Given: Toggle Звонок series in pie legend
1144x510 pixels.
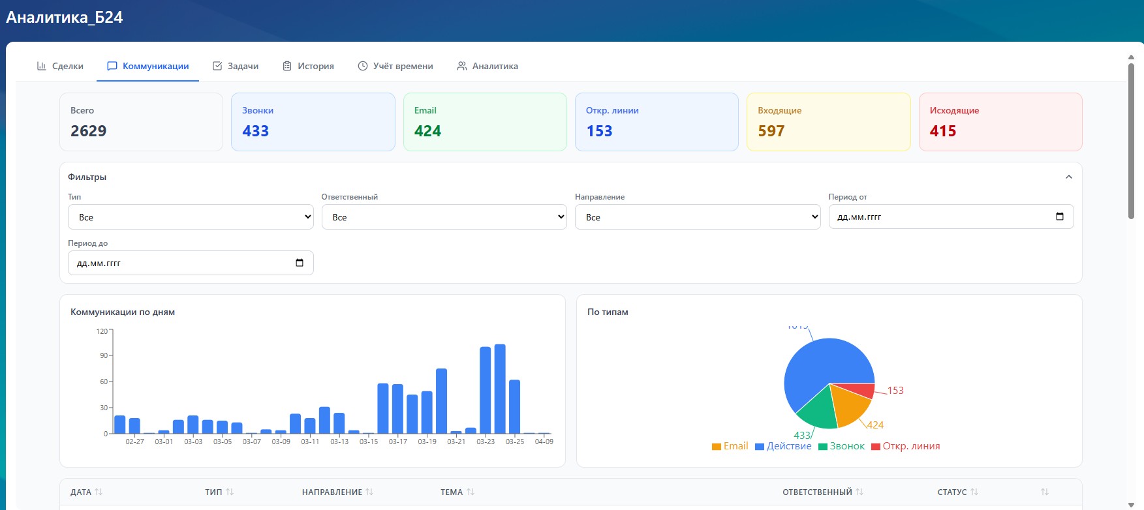Looking at the screenshot, I should (x=841, y=446).
